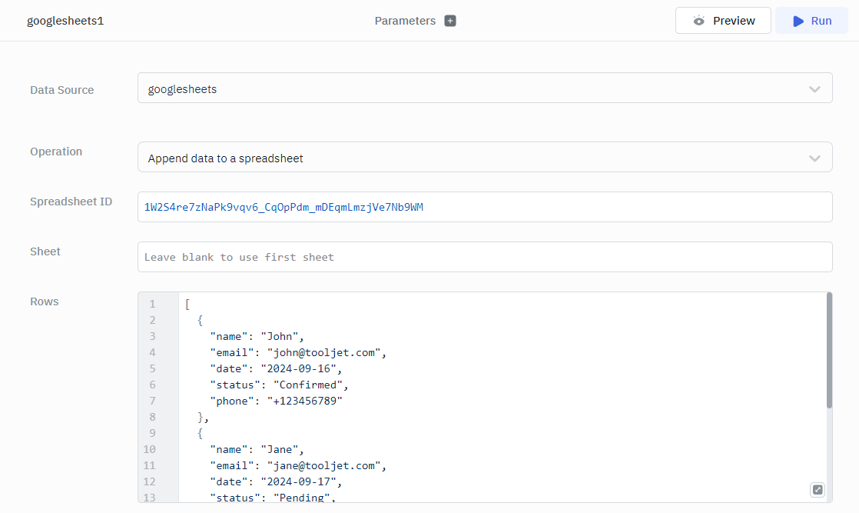
Task: Click the 2024-09-16 date value
Action: (300, 368)
